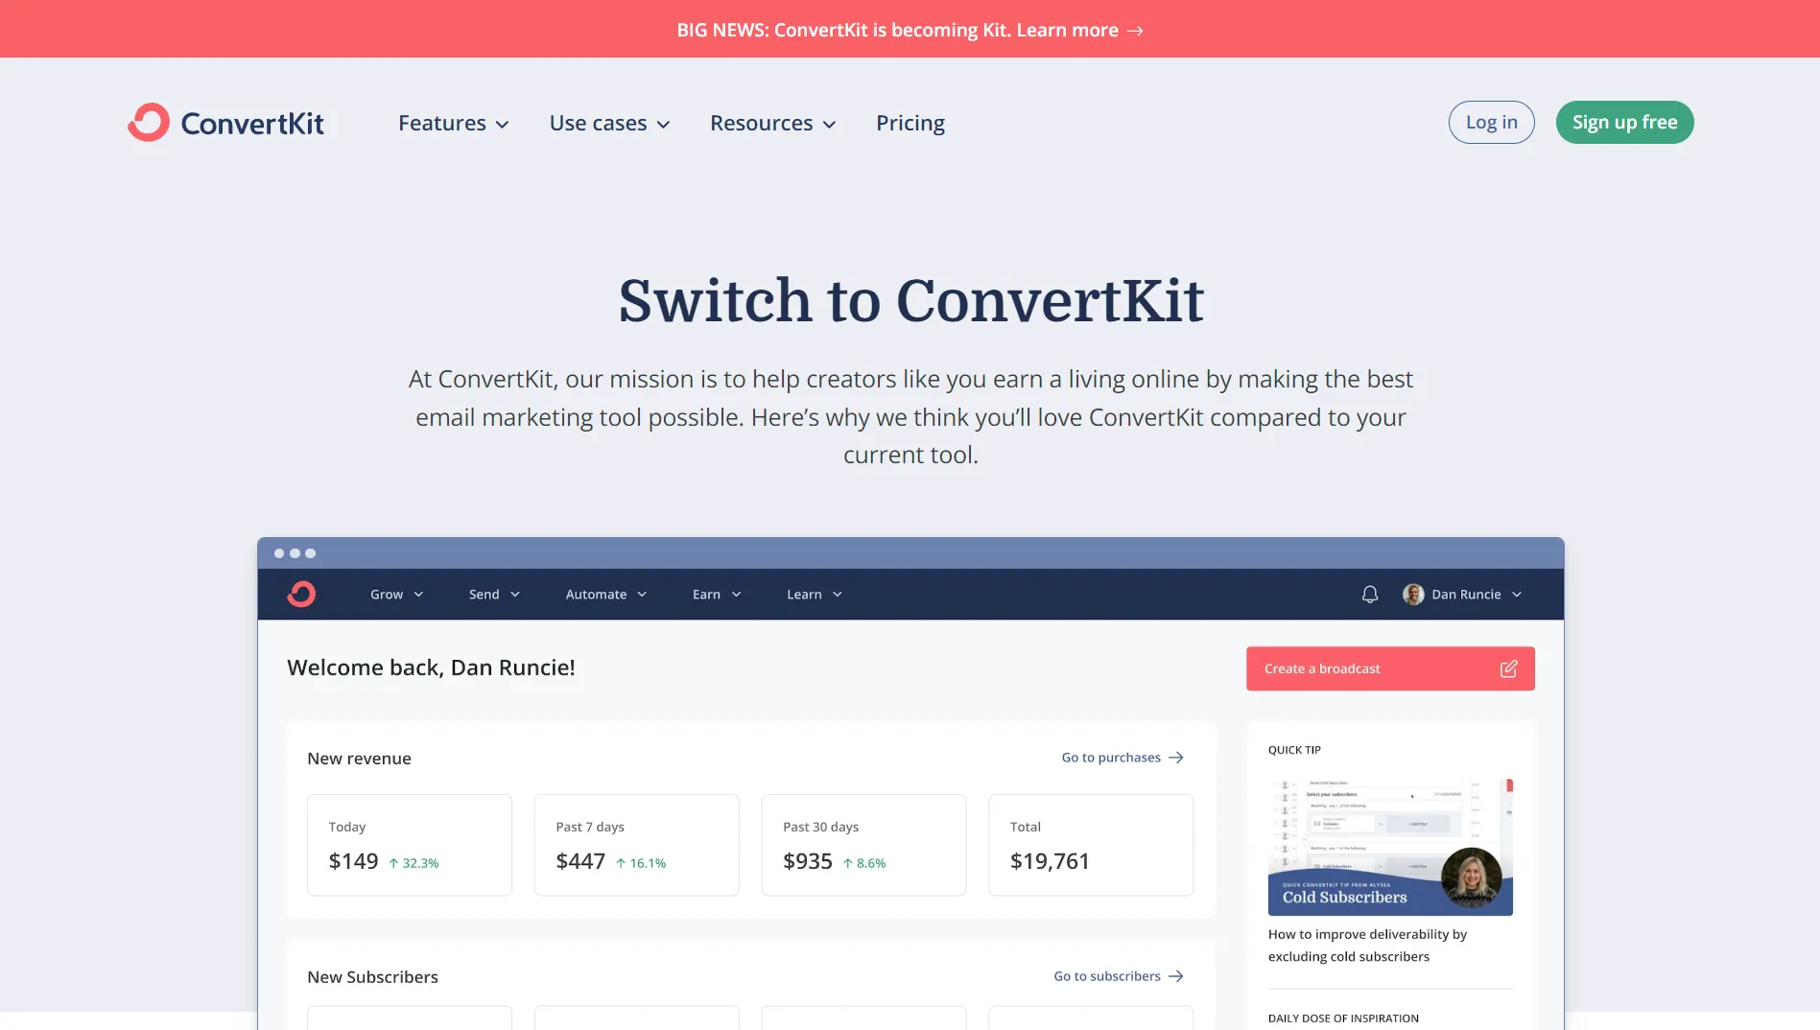Expand the Features dropdown menu
The width and height of the screenshot is (1820, 1030).
tap(453, 123)
